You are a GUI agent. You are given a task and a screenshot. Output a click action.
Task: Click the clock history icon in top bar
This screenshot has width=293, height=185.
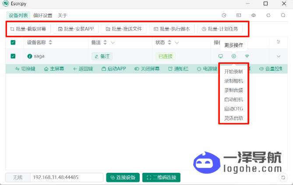[224, 15]
